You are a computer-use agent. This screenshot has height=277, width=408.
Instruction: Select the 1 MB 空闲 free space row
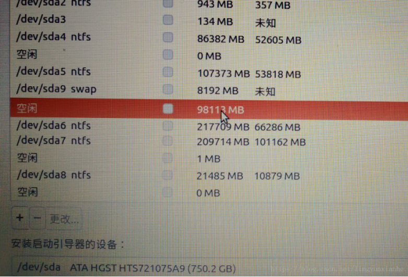click(209, 158)
